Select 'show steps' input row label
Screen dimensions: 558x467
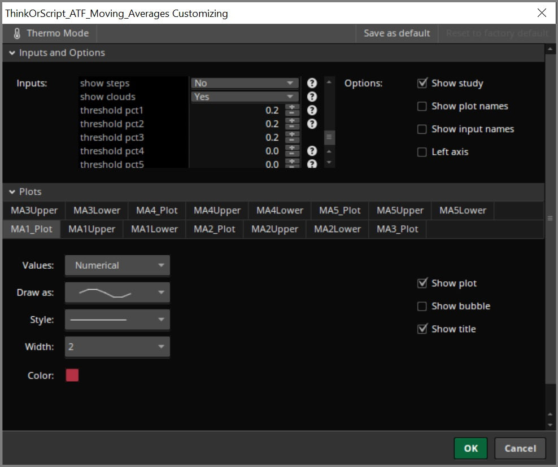[x=104, y=83]
